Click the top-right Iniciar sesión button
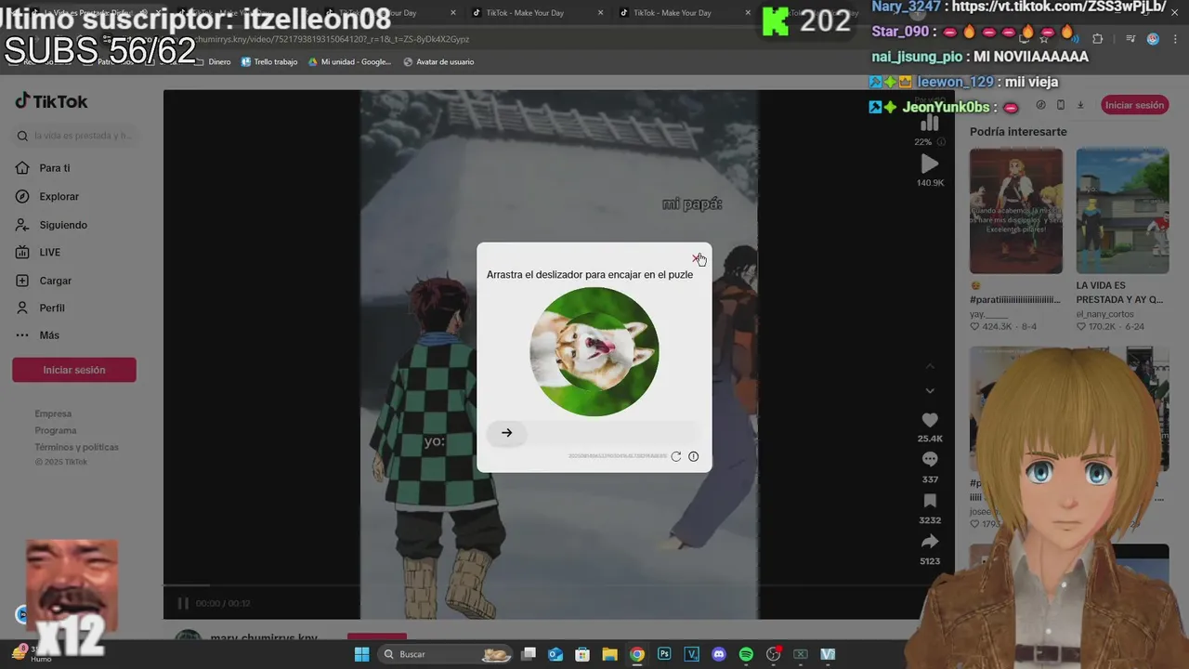Screen dimensions: 1189x669 click(1134, 105)
